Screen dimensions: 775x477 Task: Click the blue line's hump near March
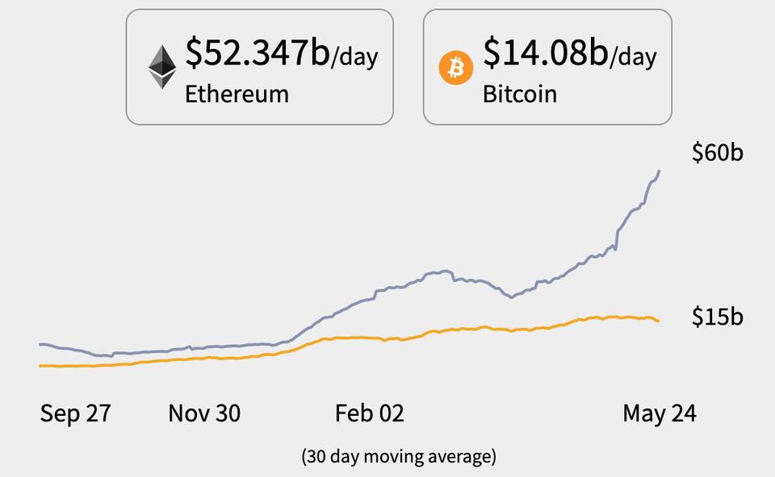(x=440, y=272)
